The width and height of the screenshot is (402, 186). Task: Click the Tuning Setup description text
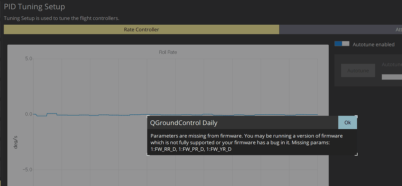point(62,18)
